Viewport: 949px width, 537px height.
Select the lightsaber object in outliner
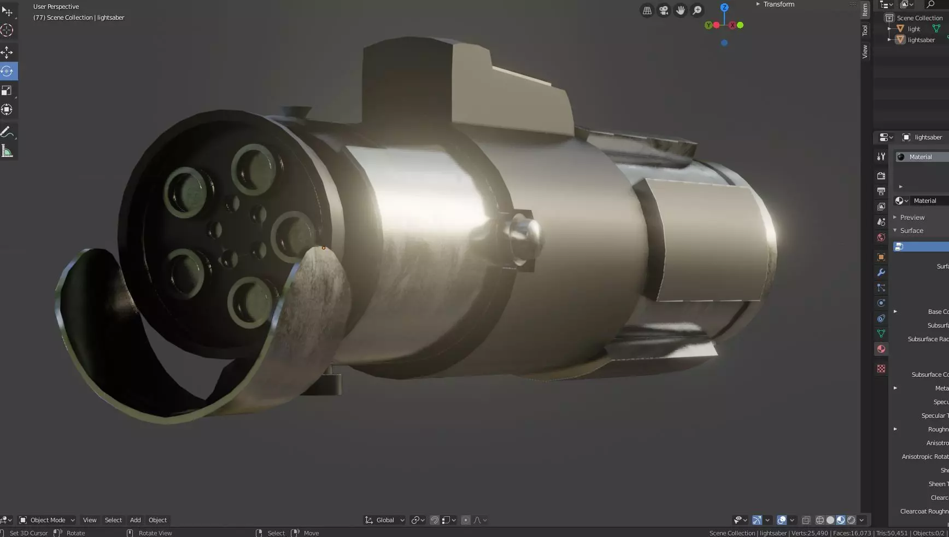tap(921, 40)
